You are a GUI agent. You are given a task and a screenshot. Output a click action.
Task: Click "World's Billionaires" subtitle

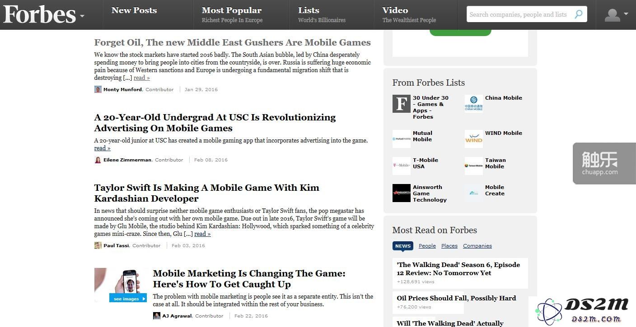322,20
